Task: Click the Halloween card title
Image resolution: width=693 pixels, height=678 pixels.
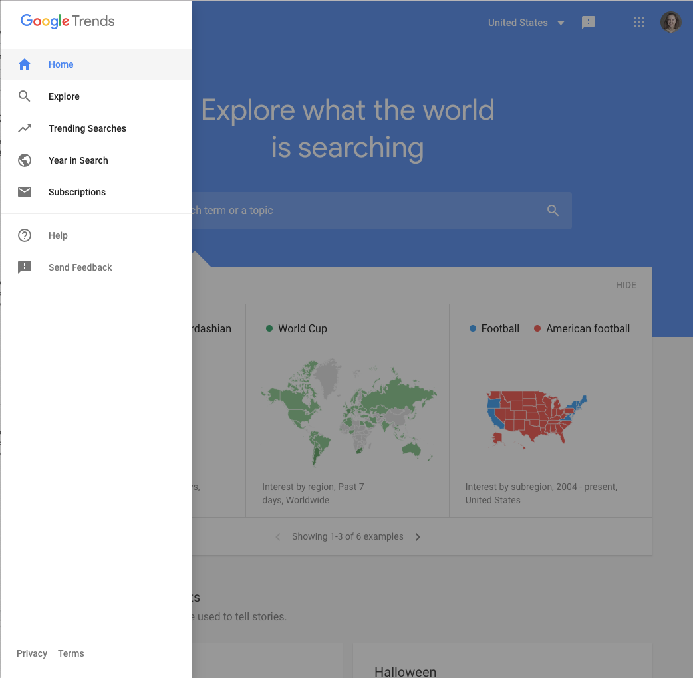Action: click(405, 672)
